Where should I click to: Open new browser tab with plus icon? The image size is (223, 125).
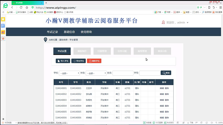click(46, 2)
